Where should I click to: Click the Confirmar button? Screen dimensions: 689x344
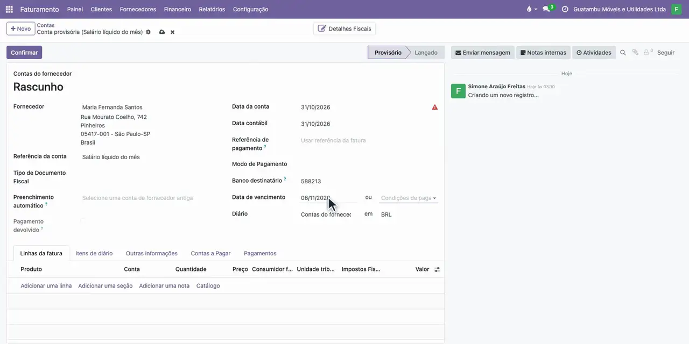(24, 53)
